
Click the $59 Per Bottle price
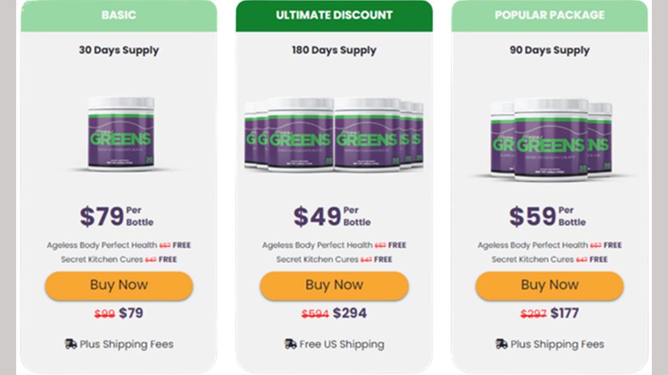[x=547, y=216]
